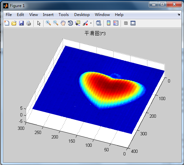184x165 pixels.
Task: Print the figure using printer icon
Action: pyautogui.click(x=29, y=23)
